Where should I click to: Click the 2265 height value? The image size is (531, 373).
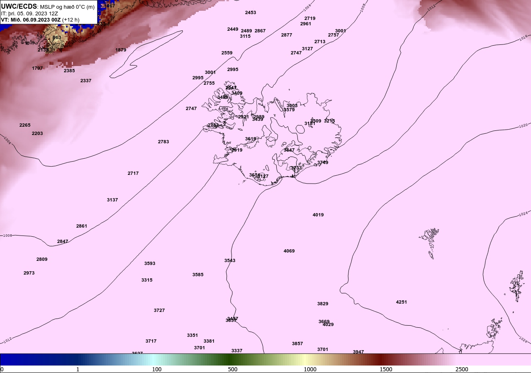pyautogui.click(x=25, y=125)
